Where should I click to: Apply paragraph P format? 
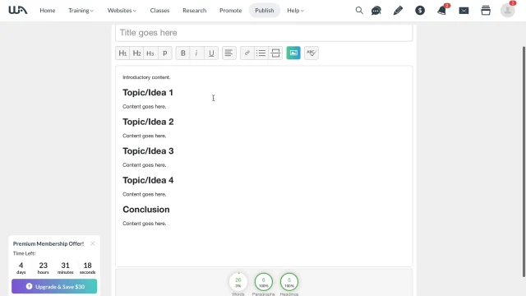tap(164, 53)
